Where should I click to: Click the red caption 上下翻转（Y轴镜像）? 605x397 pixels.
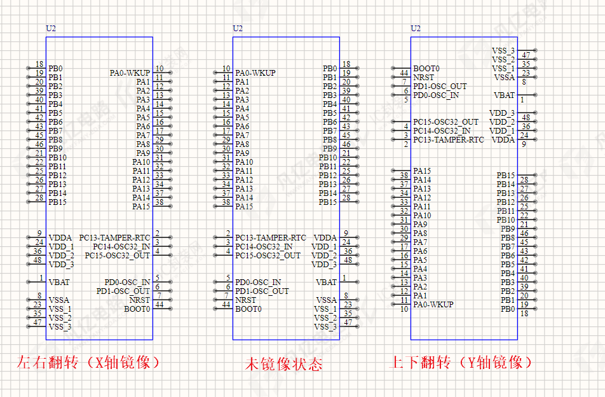[461, 363]
